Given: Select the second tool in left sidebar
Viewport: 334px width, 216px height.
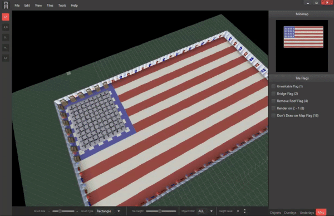Looking at the screenshot, I should click(6, 27).
